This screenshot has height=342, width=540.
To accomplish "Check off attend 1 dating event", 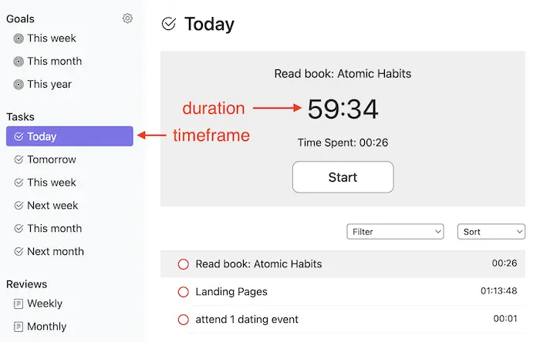I will pyautogui.click(x=183, y=320).
